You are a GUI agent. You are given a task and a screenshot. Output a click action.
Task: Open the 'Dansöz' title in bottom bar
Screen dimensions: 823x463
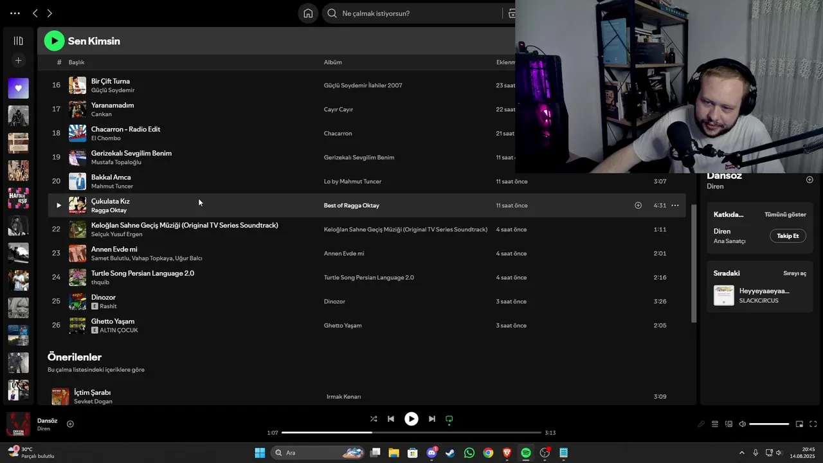[x=48, y=421]
